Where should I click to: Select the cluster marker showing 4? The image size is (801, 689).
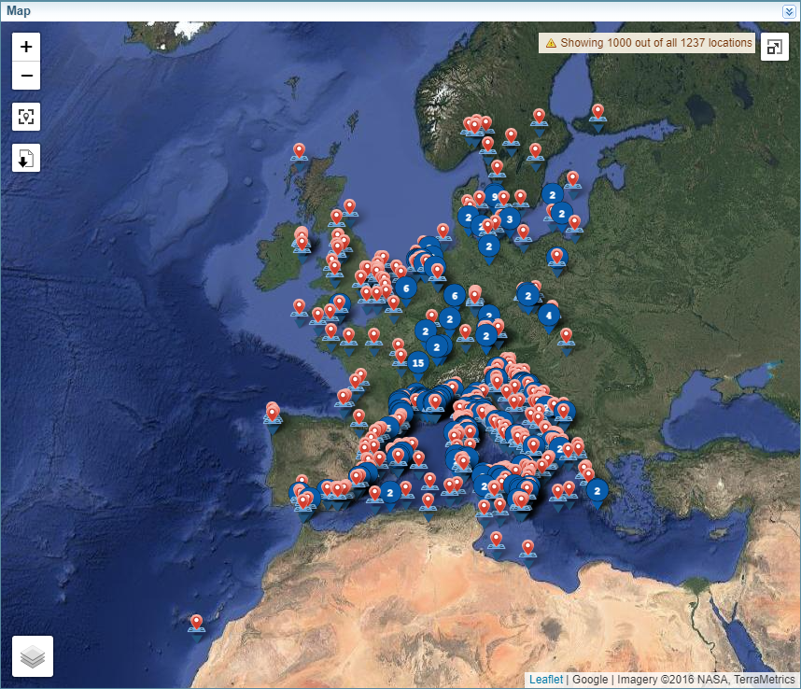[548, 316]
